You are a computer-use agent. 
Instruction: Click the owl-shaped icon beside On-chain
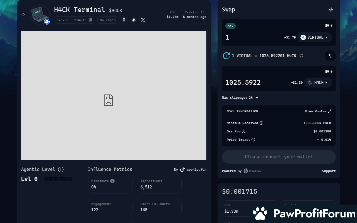pos(124,20)
